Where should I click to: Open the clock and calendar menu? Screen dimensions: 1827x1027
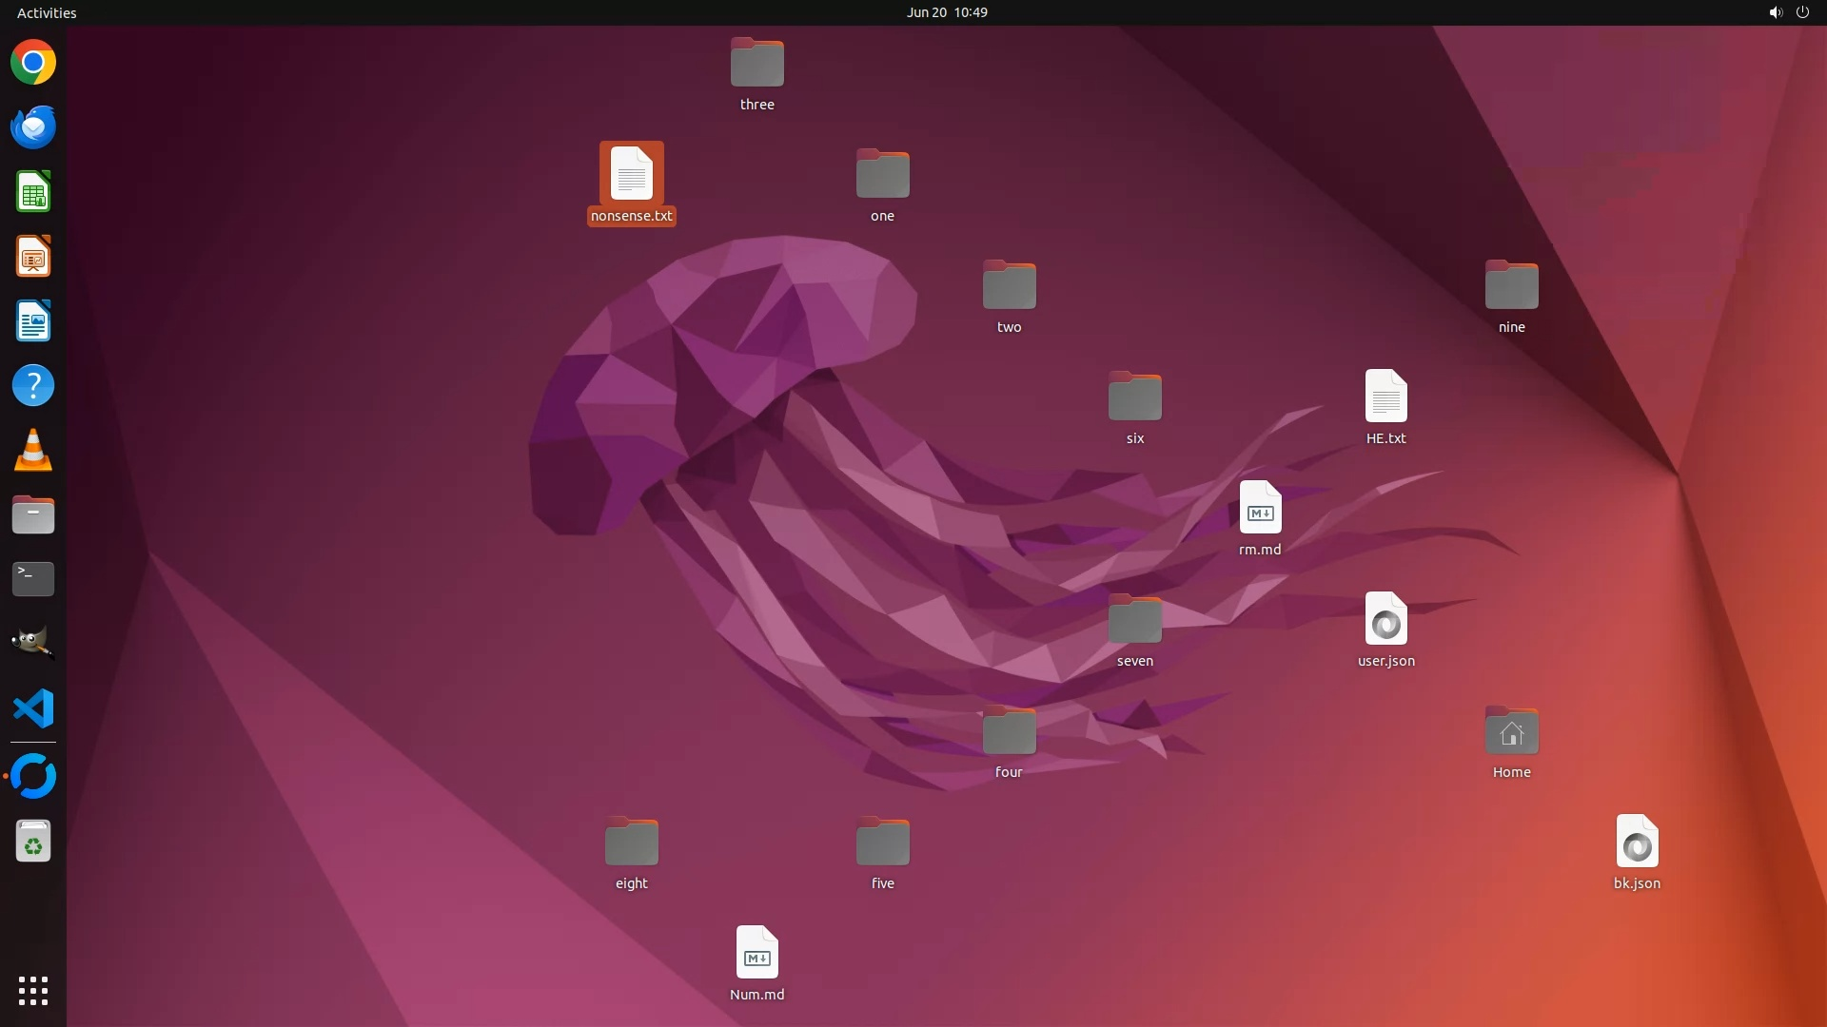point(946,12)
